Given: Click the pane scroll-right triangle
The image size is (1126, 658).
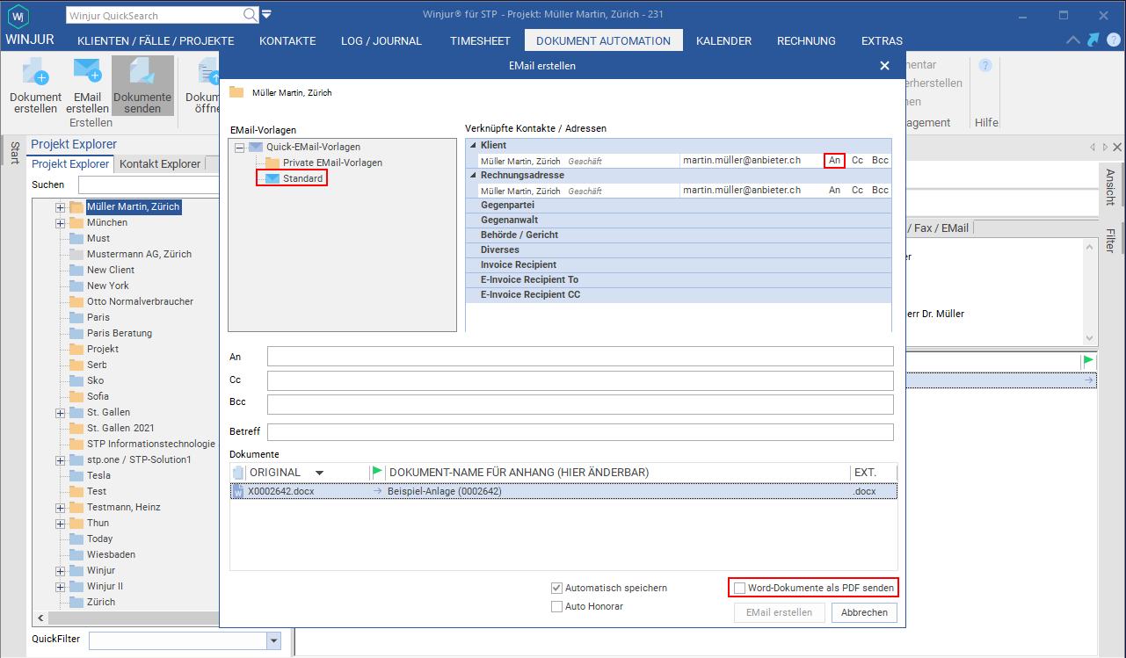Looking at the screenshot, I should pos(1104,148).
